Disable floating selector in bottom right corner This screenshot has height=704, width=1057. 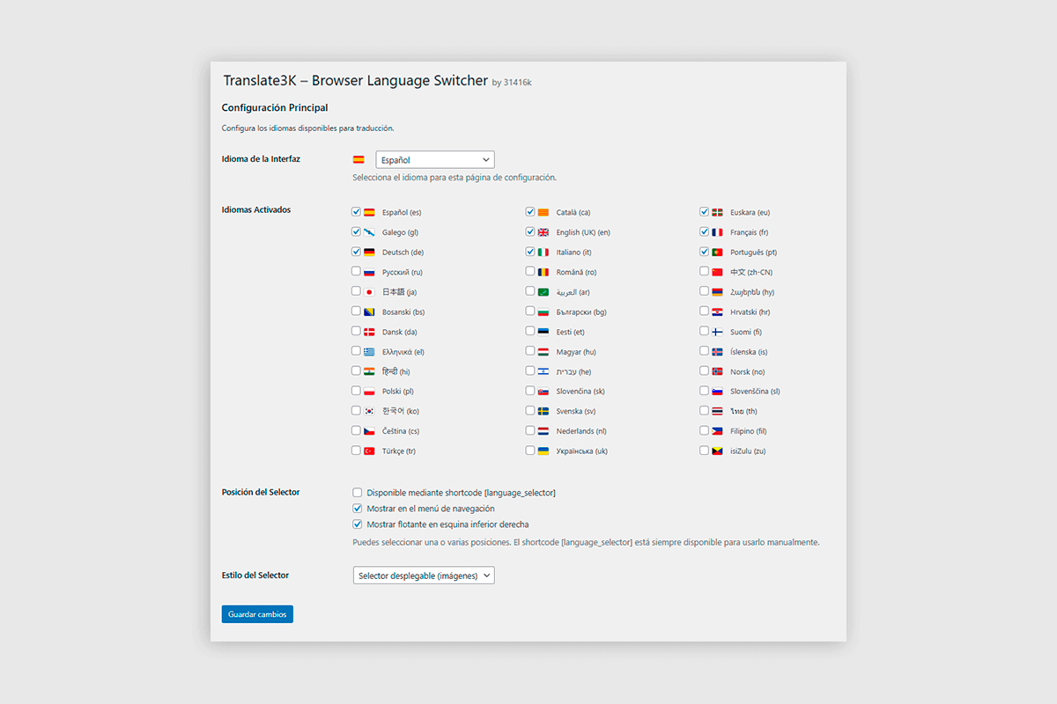(x=358, y=524)
